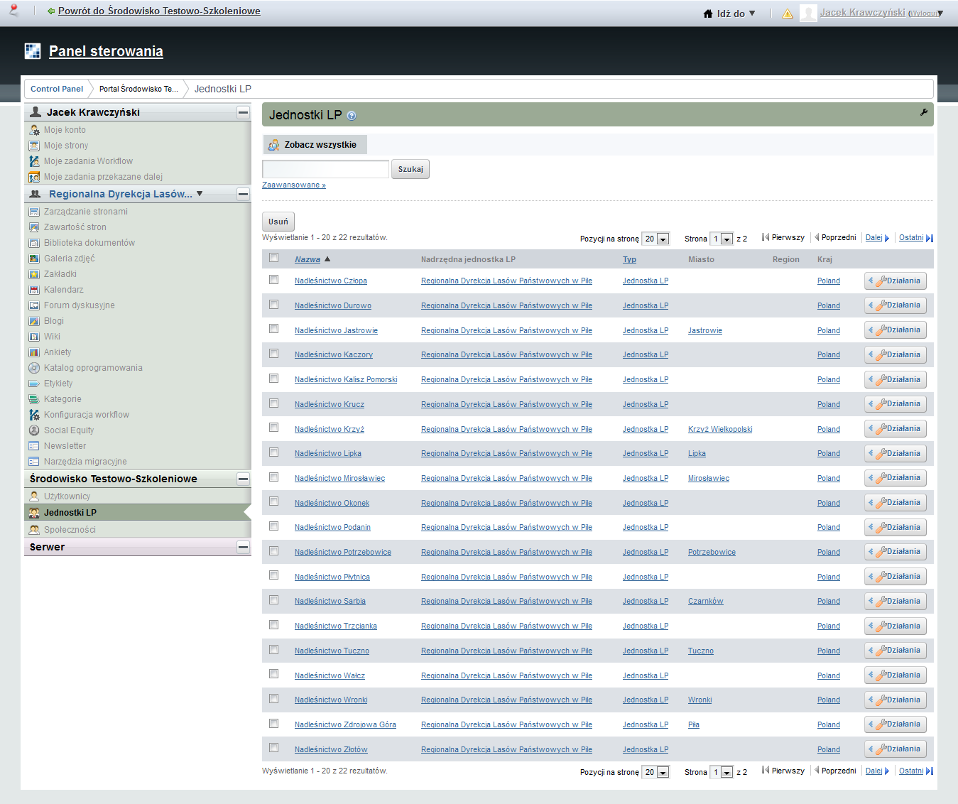Image resolution: width=958 pixels, height=804 pixels.
Task: Click Powrót do Środowisko Testowo-Szkoleniowe link
Action: click(x=159, y=11)
